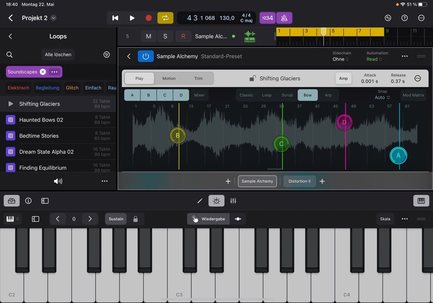
Task: Select the Scrub play mode
Action: click(x=287, y=95)
